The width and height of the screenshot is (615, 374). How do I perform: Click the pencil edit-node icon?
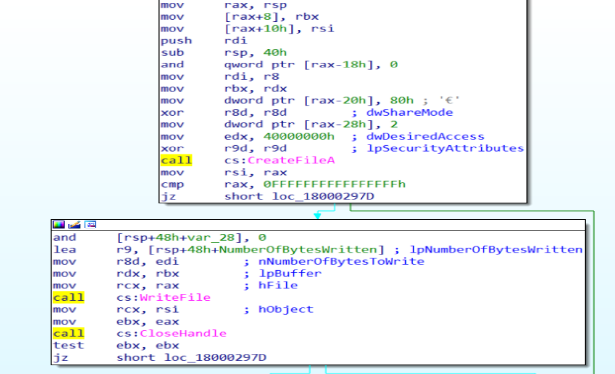(74, 225)
